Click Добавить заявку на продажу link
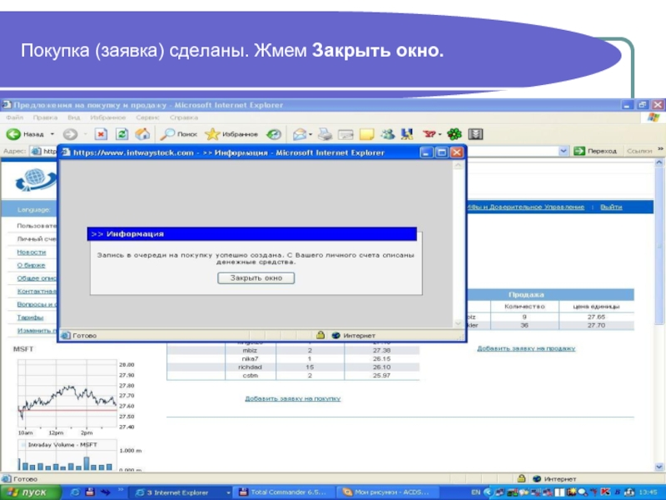 point(525,348)
